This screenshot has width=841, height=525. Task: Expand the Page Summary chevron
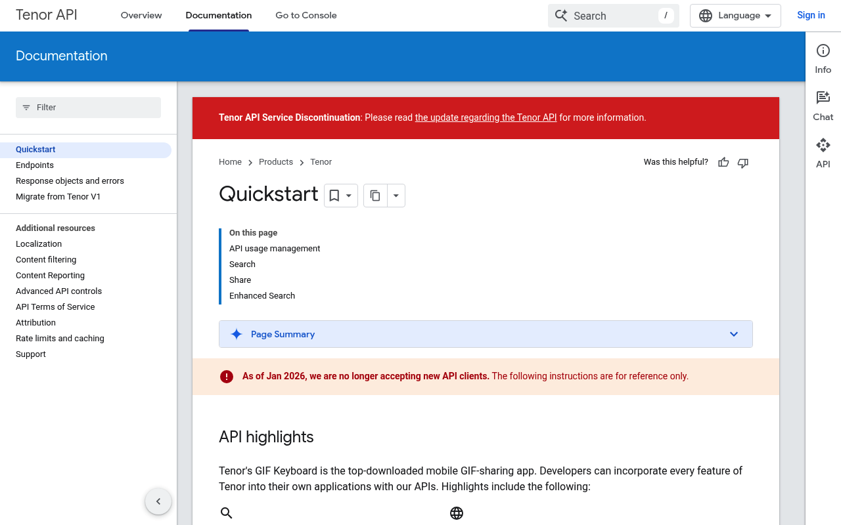(734, 334)
